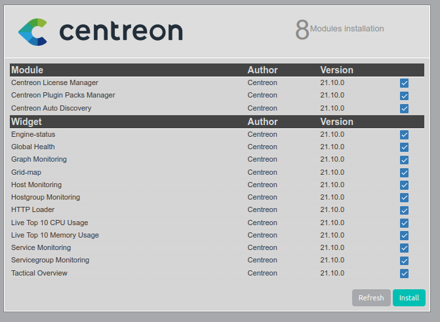This screenshot has width=440, height=322.
Task: Toggle Centreon Auto Discovery checkbox
Action: tap(404, 109)
